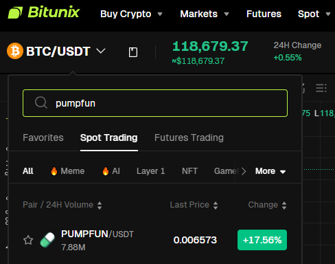
Task: Sort the list by Last Price
Action: 194,205
